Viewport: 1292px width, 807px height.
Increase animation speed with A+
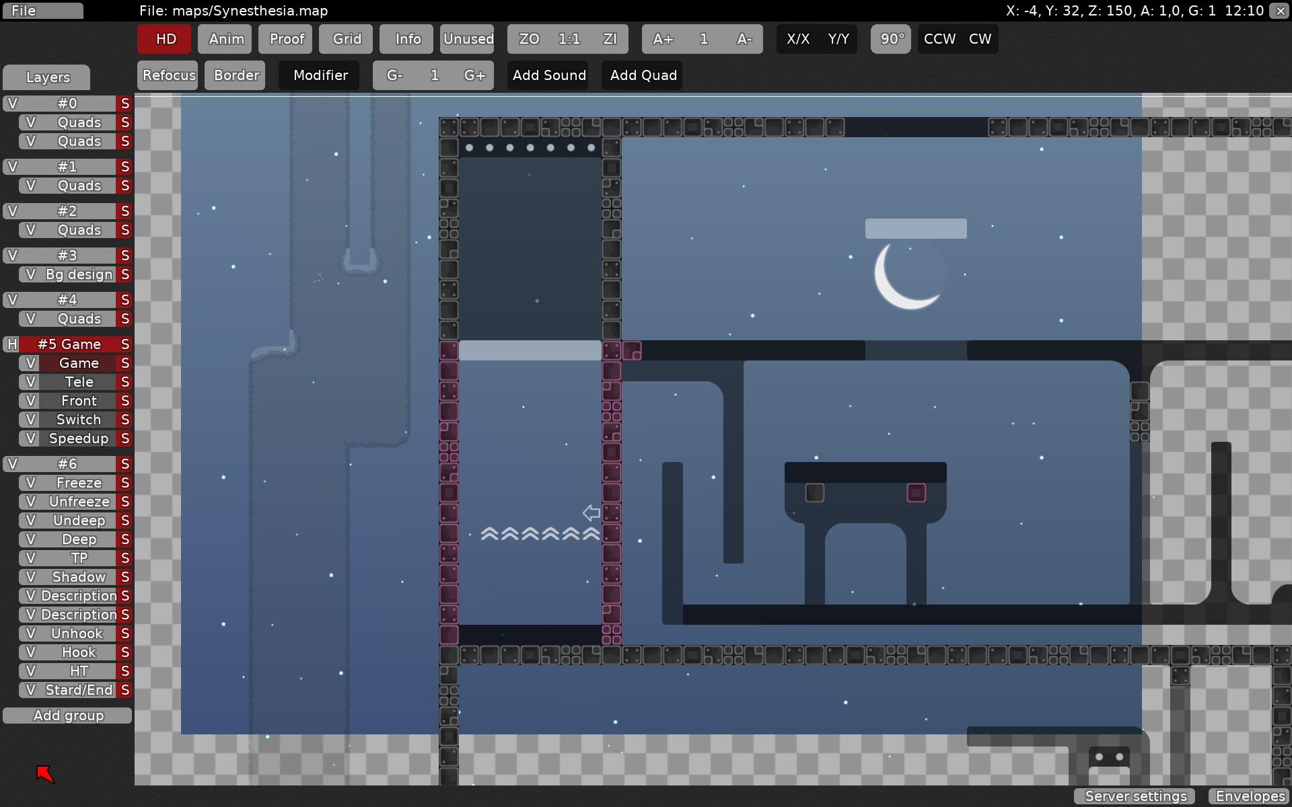tap(663, 39)
